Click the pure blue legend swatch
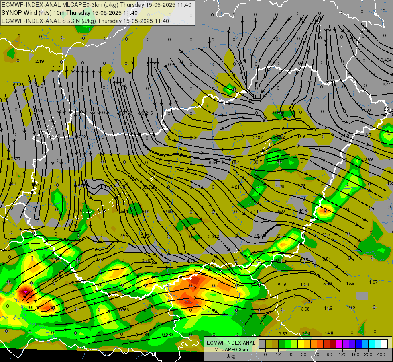Image resolution: width=393 pixels, height=362 pixels. 358,344
